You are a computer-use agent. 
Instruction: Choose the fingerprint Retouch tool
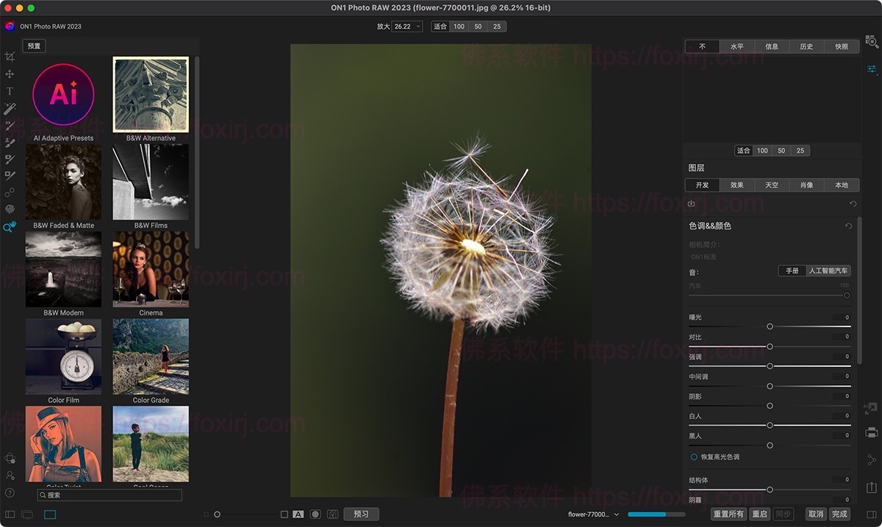click(x=10, y=209)
